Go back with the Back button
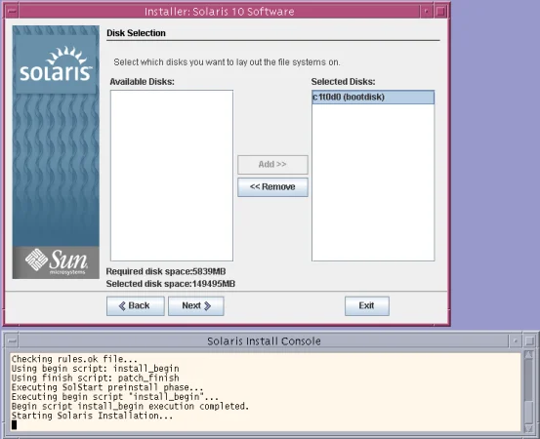540x439 pixels. coord(136,306)
